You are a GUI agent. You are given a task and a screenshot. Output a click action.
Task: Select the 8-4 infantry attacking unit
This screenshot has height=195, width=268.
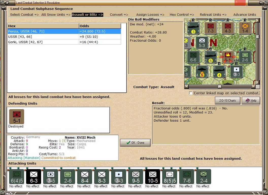point(85,177)
